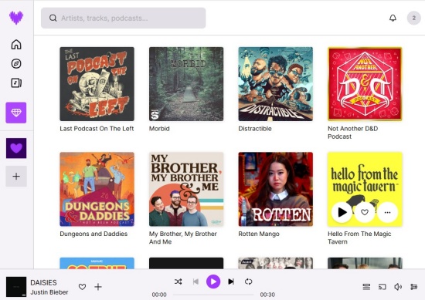Like the DAISIES track
The image size is (425, 300).
click(82, 287)
